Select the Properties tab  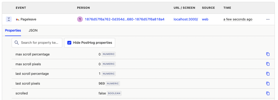(13, 31)
